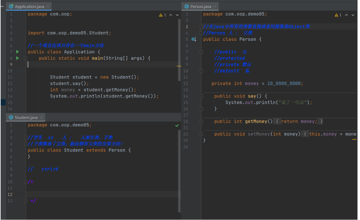Click 'new Student()' expression in Application.java
Image resolution: width=360 pixels, height=220 pixels.
tap(118, 77)
